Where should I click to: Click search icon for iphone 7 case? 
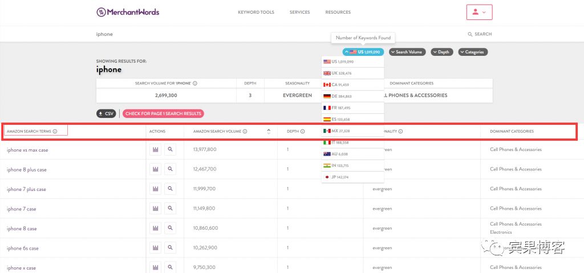(x=170, y=209)
